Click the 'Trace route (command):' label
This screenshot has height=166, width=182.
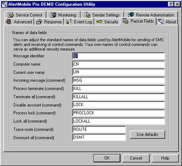click(33, 129)
